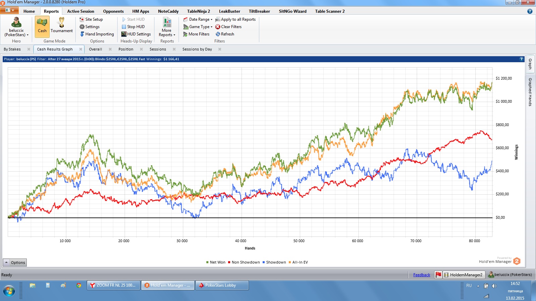Launch Hand Importing
Viewport: 536px width, 301px height.
coord(97,34)
